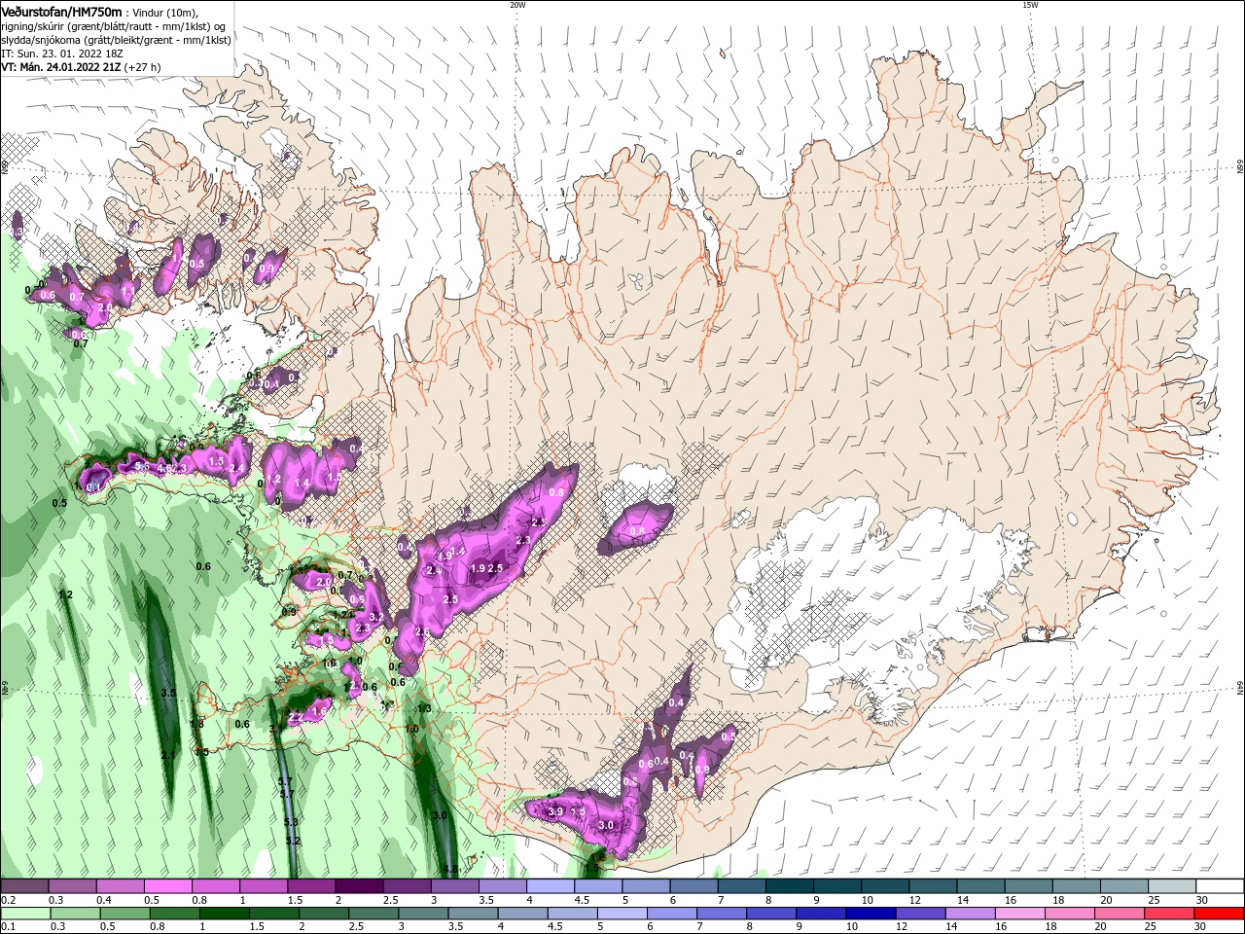Image resolution: width=1245 pixels, height=934 pixels.
Task: Pick the snowfall legend swatch between 1 and 1.5
Action: 263,886
